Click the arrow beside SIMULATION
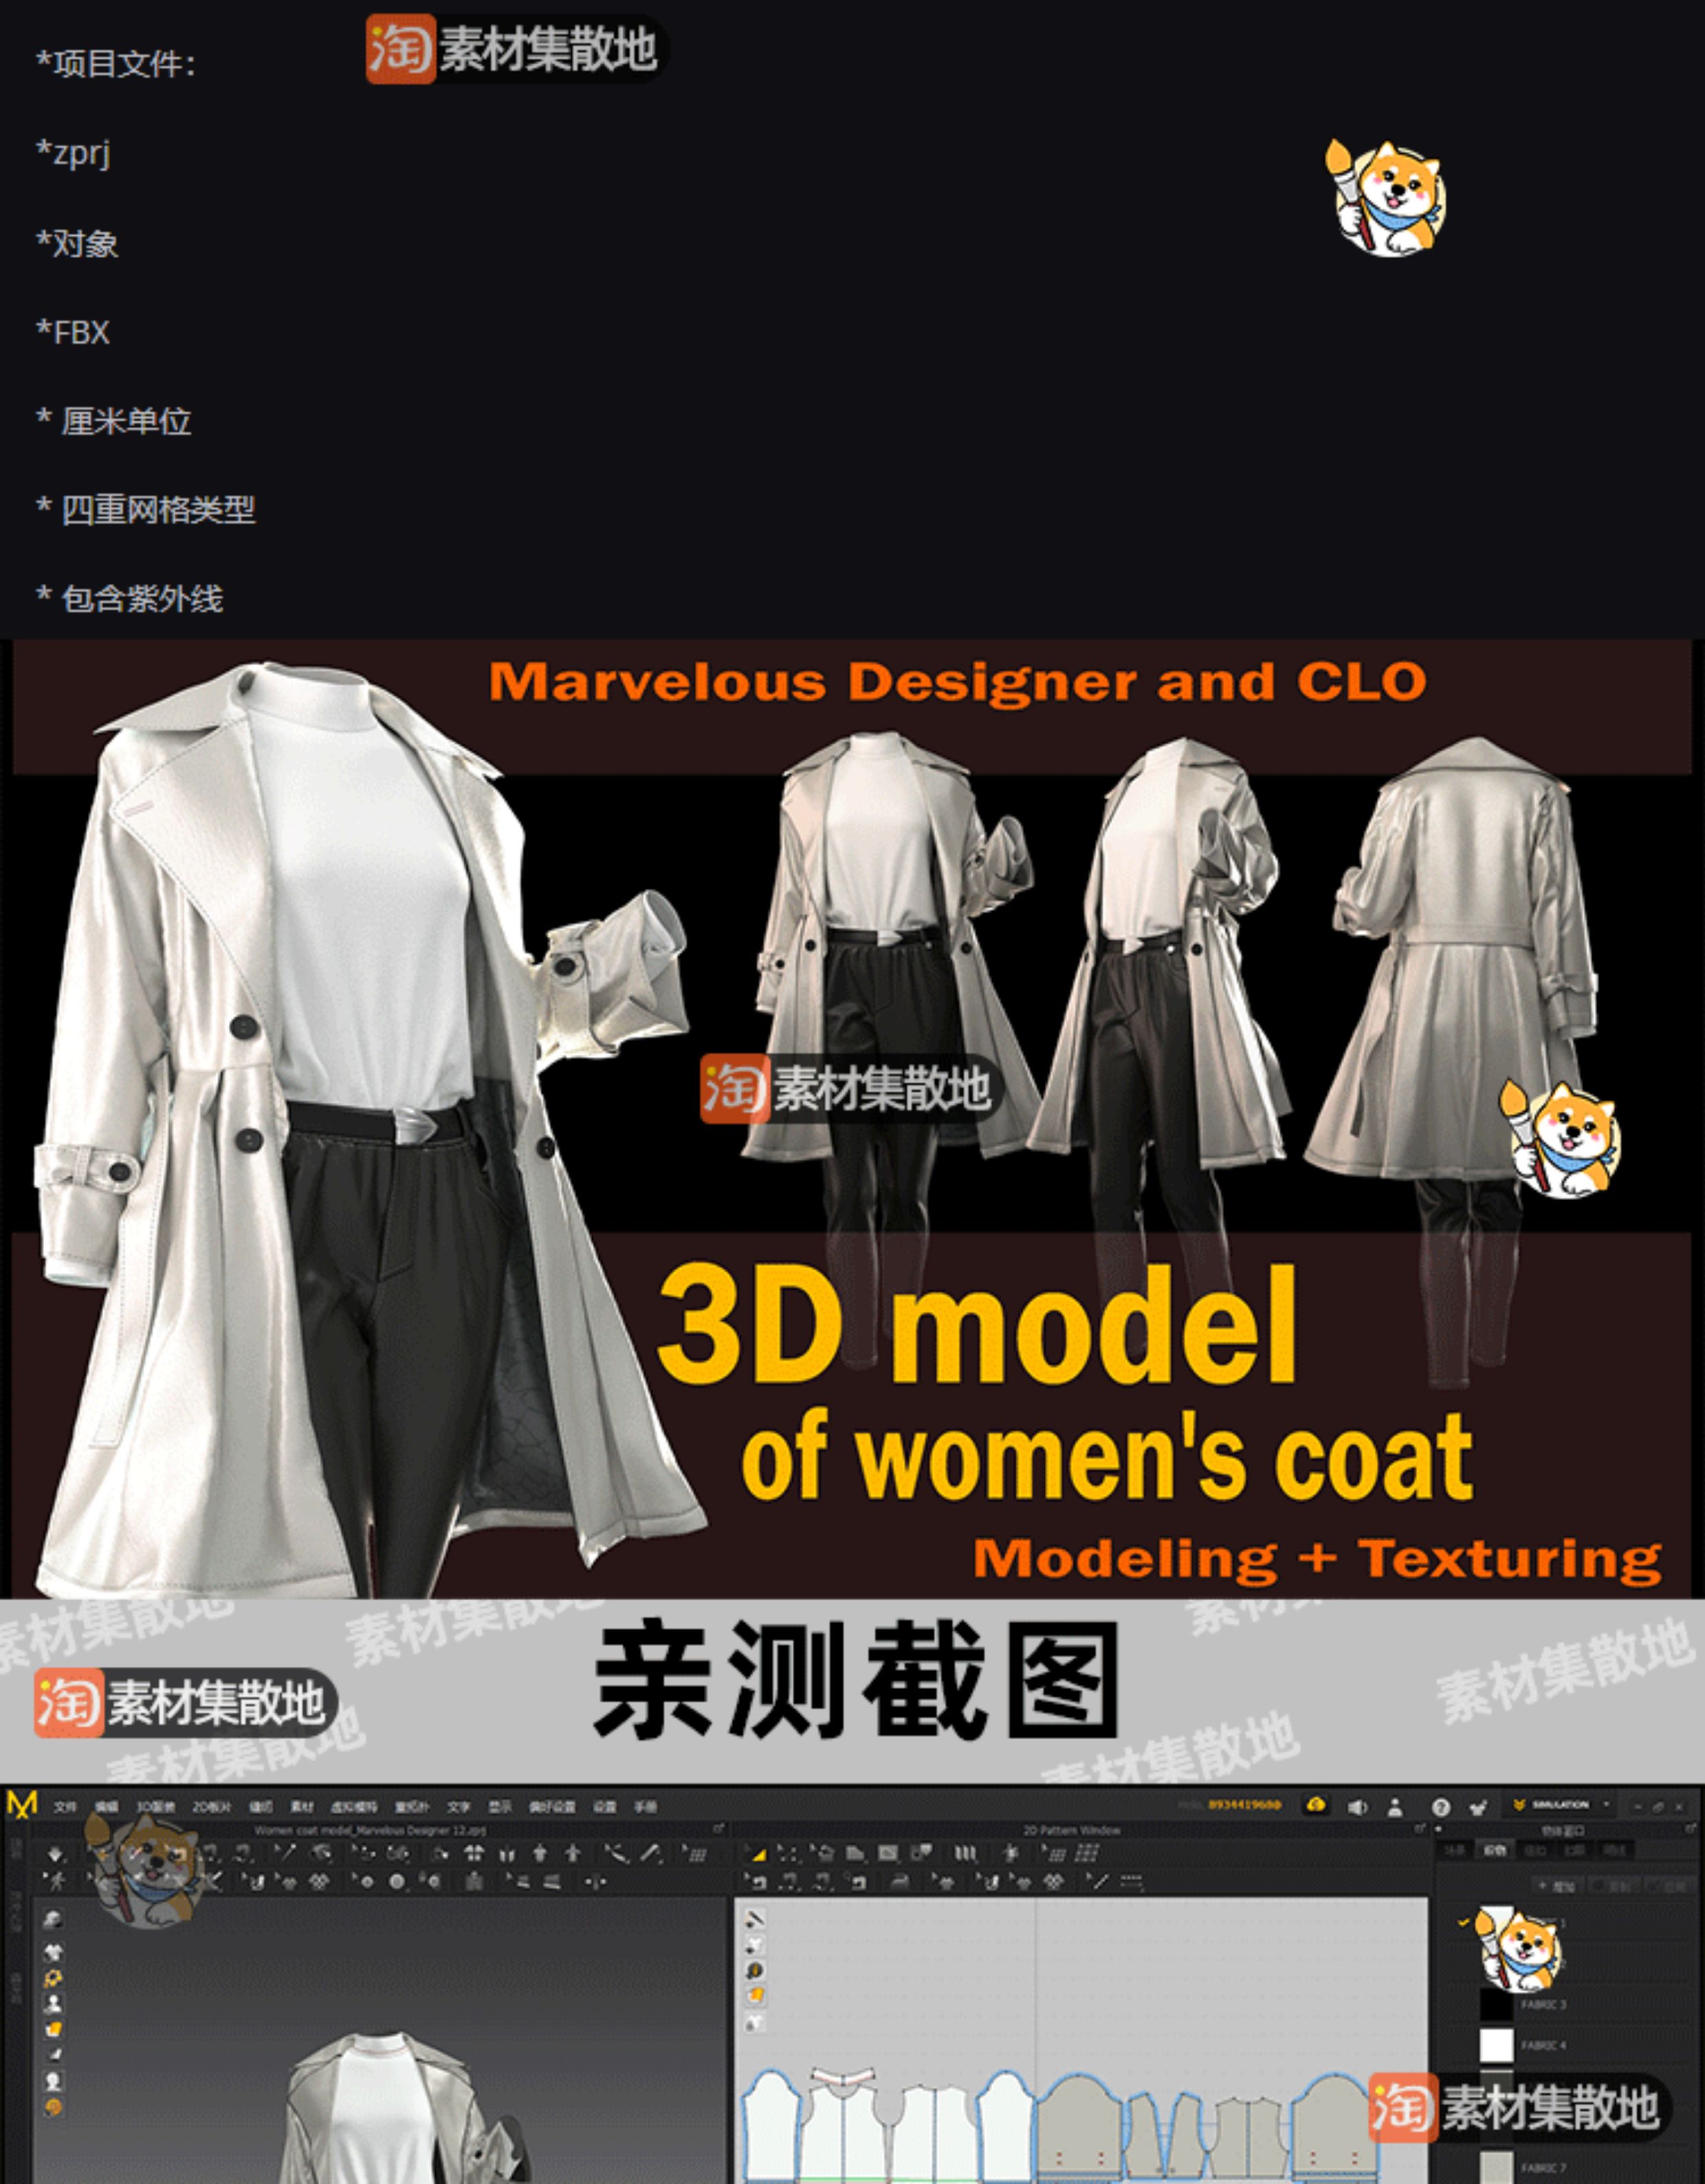 (x=1606, y=1804)
